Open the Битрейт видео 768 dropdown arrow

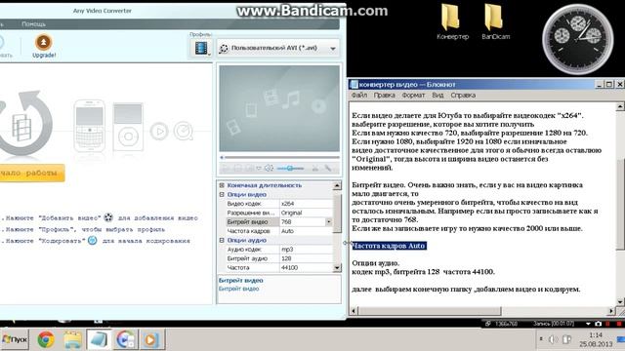point(328,222)
